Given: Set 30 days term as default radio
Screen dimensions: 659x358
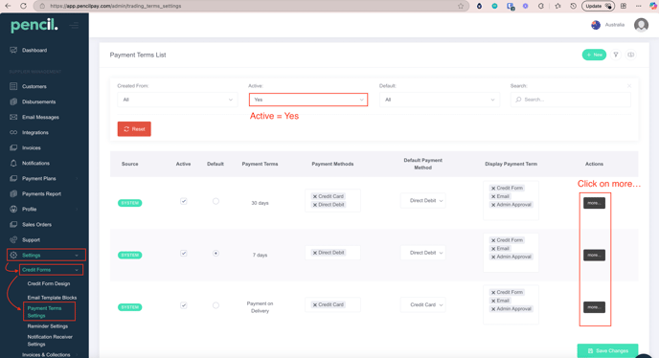Looking at the screenshot, I should (x=216, y=201).
